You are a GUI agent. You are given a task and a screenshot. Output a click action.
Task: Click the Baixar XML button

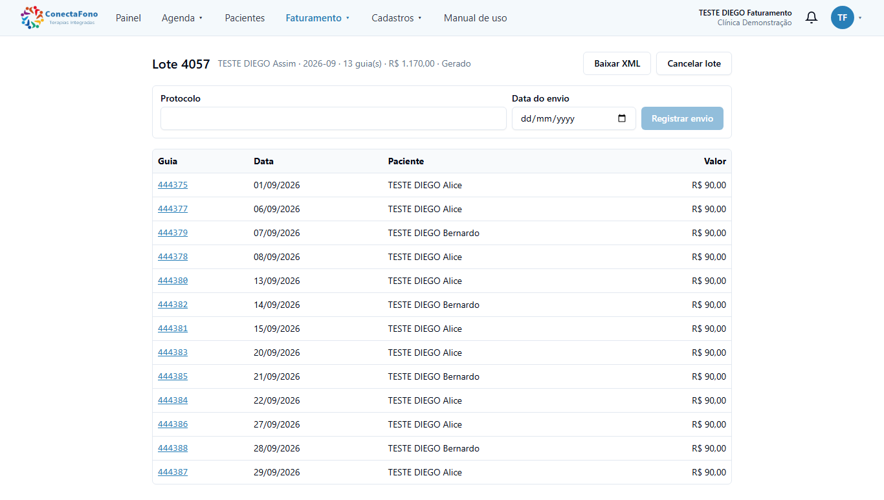pyautogui.click(x=617, y=63)
